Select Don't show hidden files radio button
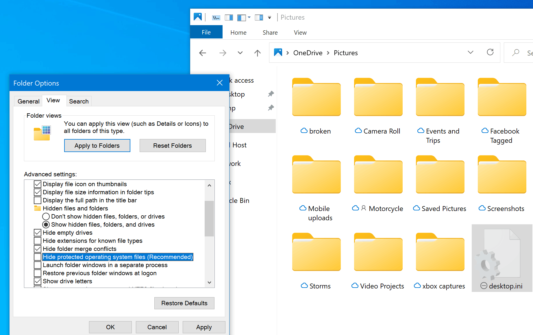 pos(46,216)
